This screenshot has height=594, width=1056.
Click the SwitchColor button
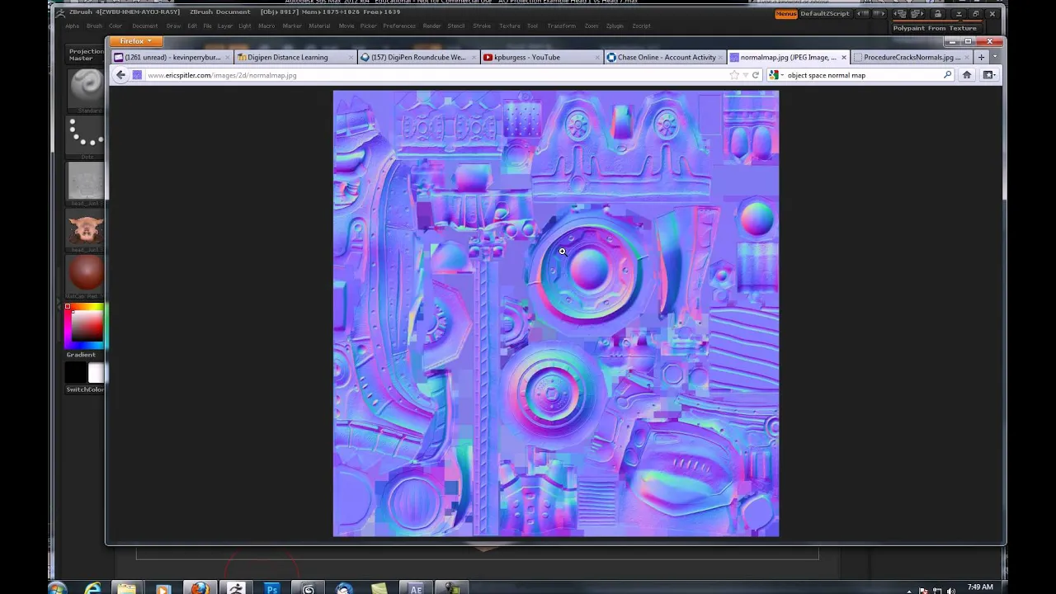tap(85, 389)
